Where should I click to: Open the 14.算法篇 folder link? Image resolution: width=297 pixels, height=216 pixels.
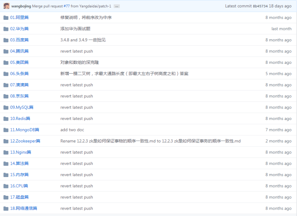19,164
